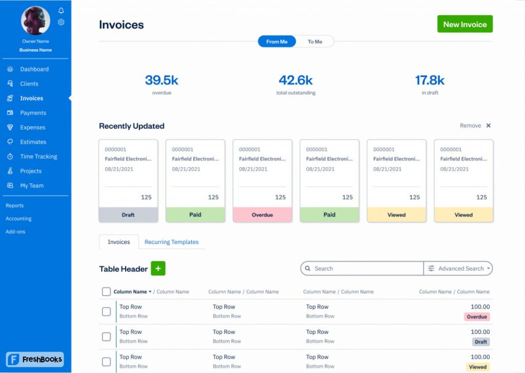525x373 pixels.
Task: Tick the checkbox on the Overdue invoice row
Action: coord(106,311)
